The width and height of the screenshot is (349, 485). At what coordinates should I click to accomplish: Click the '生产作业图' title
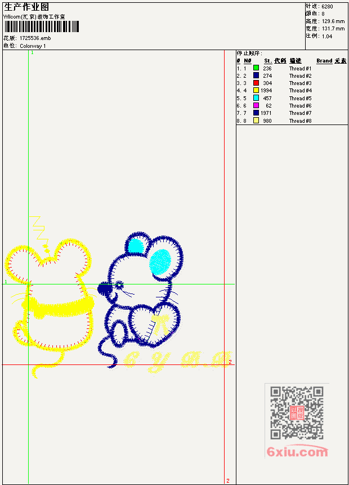pos(26,7)
